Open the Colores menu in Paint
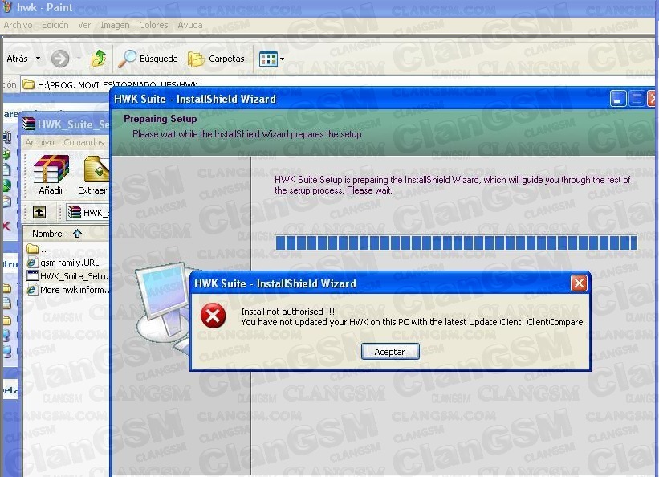Image resolution: width=659 pixels, height=477 pixels. [153, 25]
